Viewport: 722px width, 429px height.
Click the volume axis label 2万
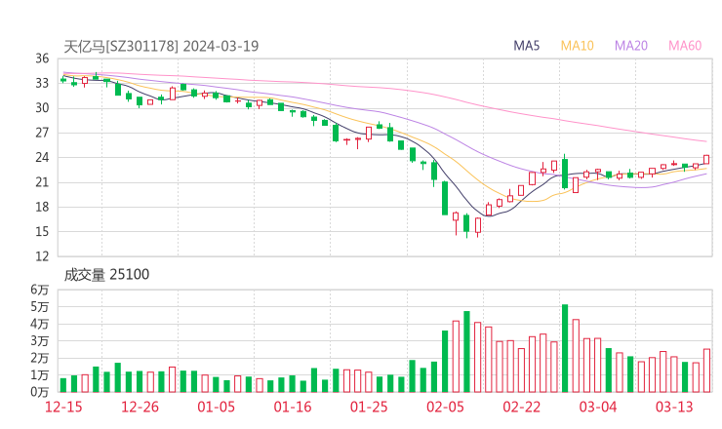coord(40,358)
